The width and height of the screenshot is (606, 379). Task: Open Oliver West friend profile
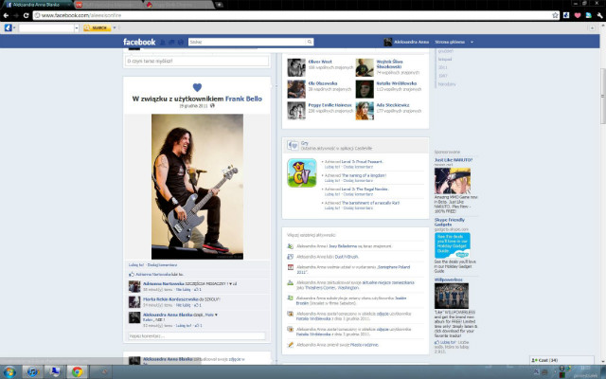pos(320,62)
